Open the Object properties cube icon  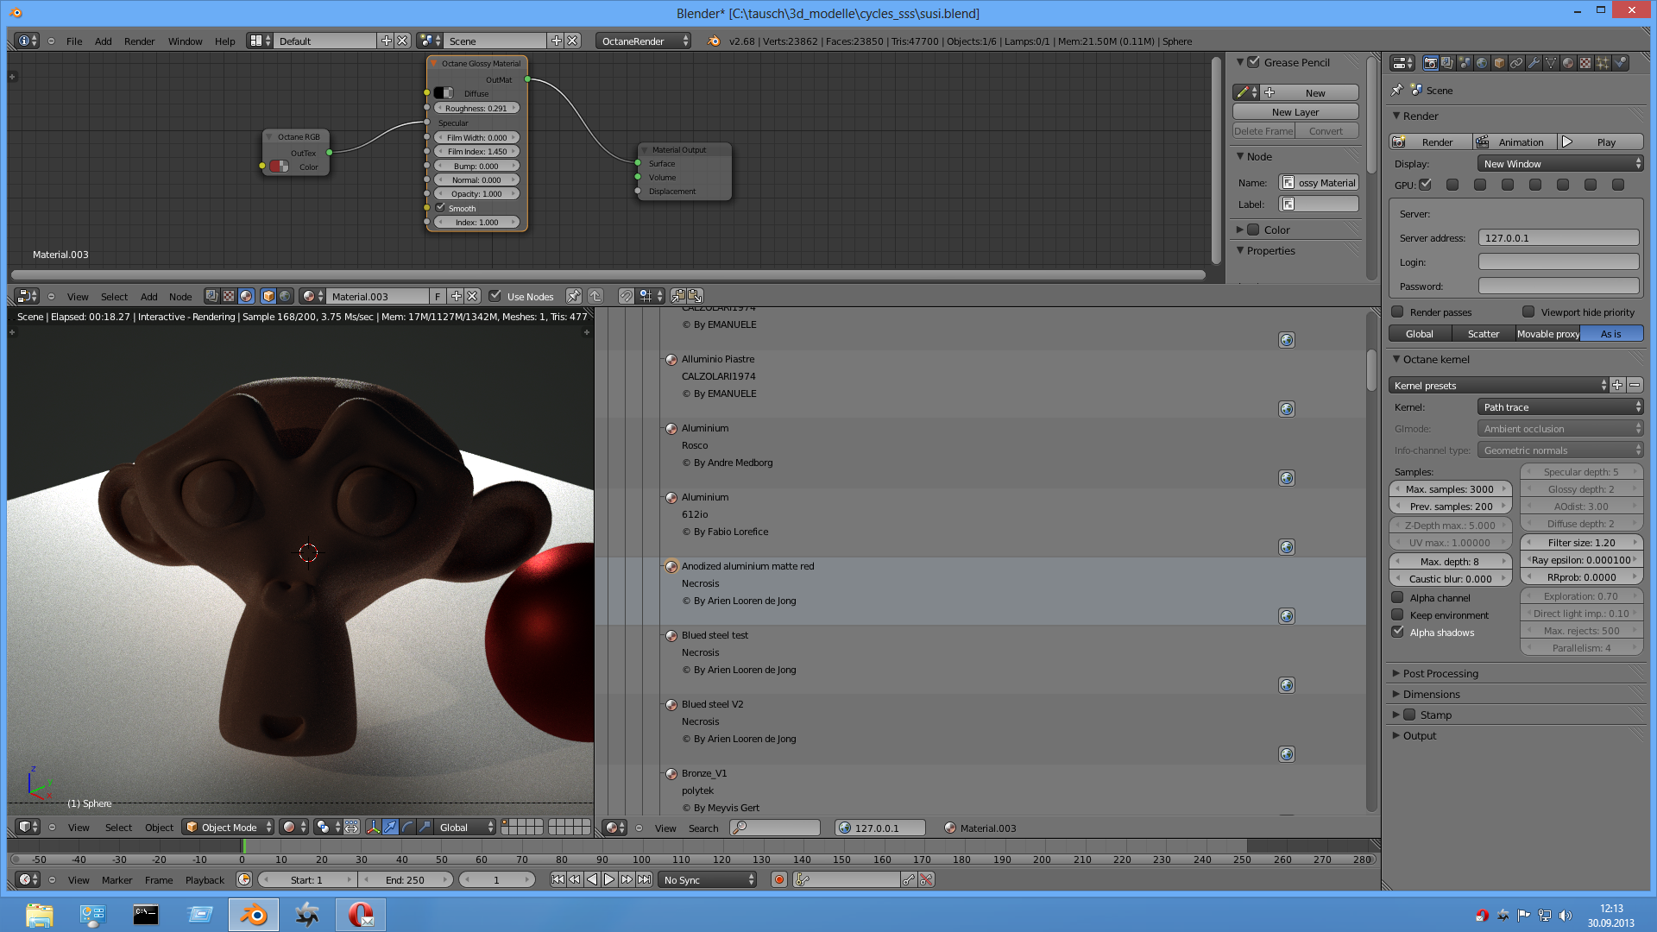[x=1499, y=63]
